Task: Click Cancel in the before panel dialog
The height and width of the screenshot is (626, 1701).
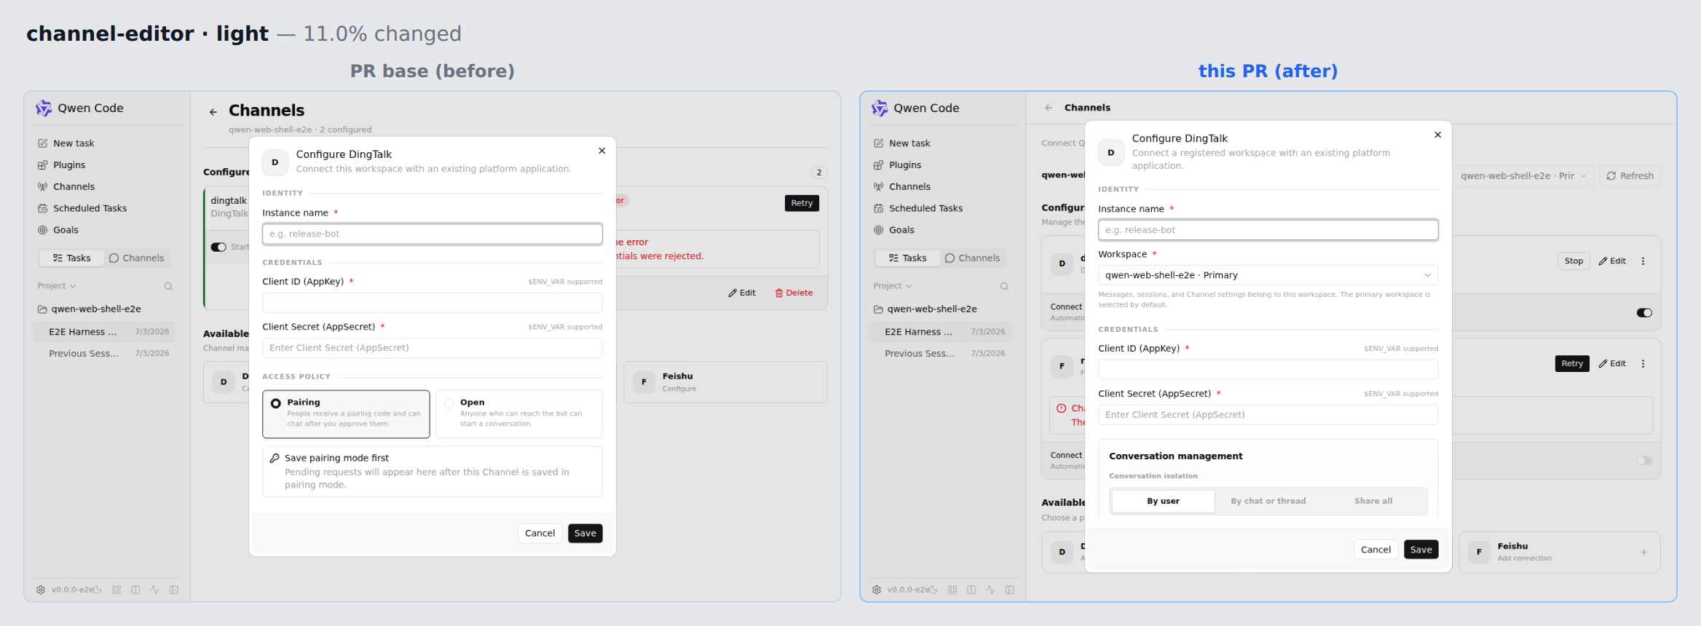Action: click(x=540, y=534)
